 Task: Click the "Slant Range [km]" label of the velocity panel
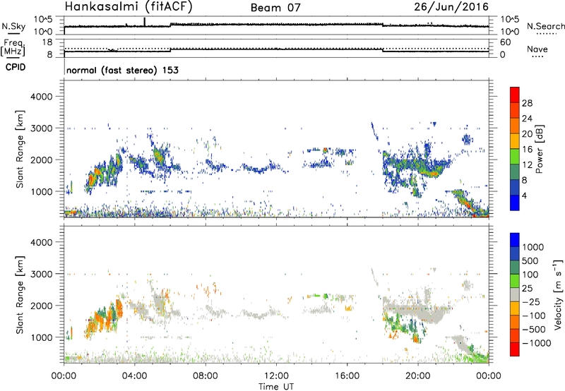[x=20, y=294]
